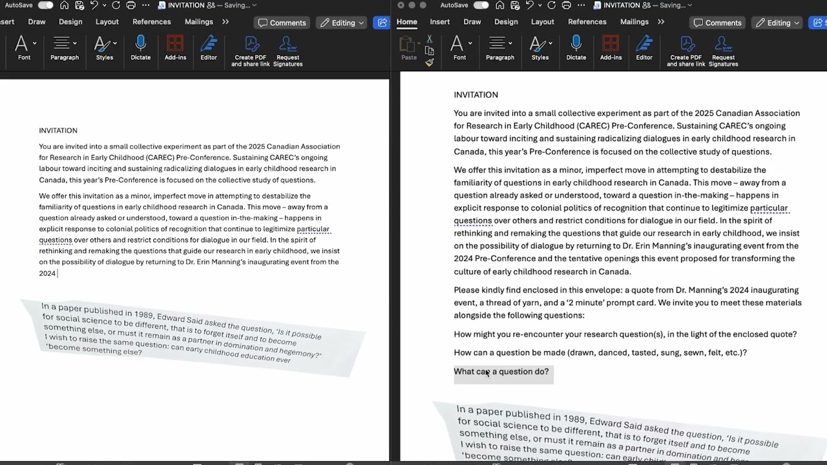827x465 pixels.
Task: Select Home tab in right window
Action: click(407, 22)
